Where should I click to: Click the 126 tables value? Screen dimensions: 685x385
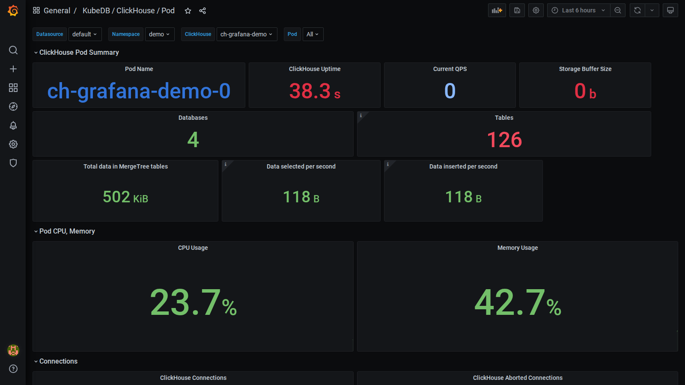click(x=504, y=140)
